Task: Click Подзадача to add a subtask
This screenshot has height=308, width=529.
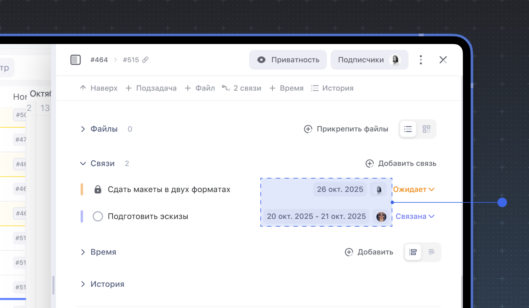Action: 151,88
